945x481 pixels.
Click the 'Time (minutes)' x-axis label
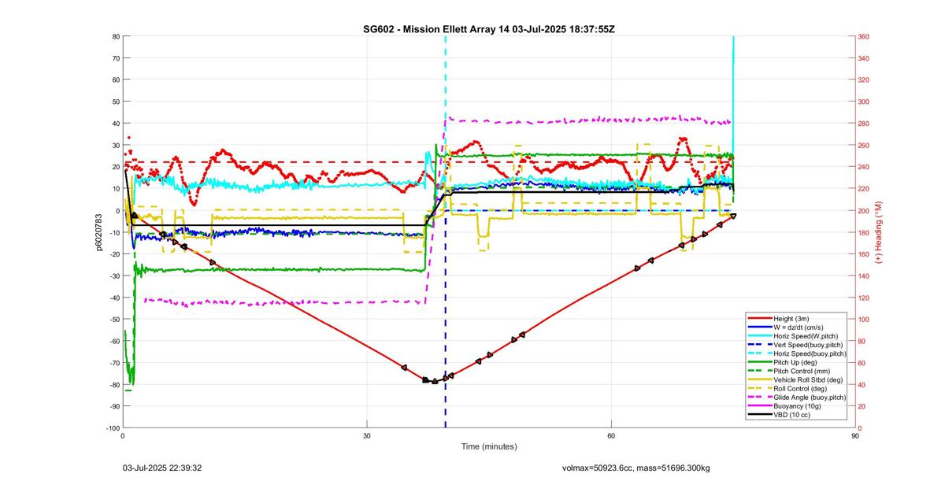click(x=489, y=446)
